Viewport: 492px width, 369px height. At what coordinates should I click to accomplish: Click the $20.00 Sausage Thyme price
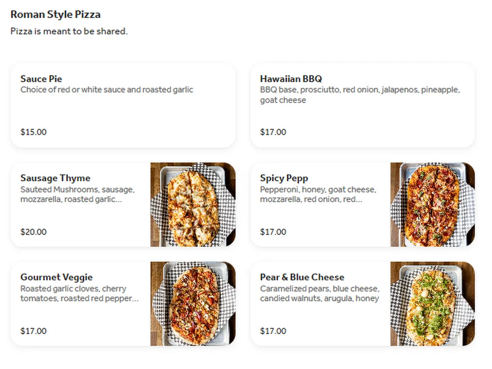[x=34, y=232]
